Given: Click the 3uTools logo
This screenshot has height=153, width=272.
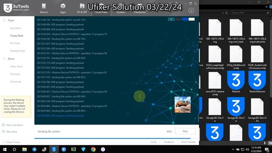Looking at the screenshot, I should click(x=16, y=8).
